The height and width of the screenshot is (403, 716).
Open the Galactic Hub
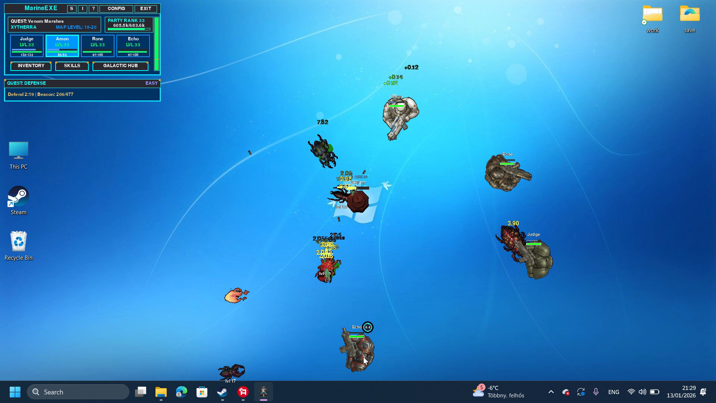[x=120, y=66]
